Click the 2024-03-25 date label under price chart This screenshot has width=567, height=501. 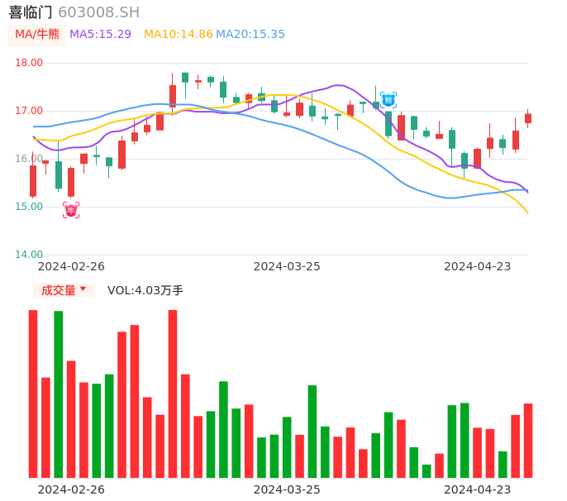coord(287,266)
